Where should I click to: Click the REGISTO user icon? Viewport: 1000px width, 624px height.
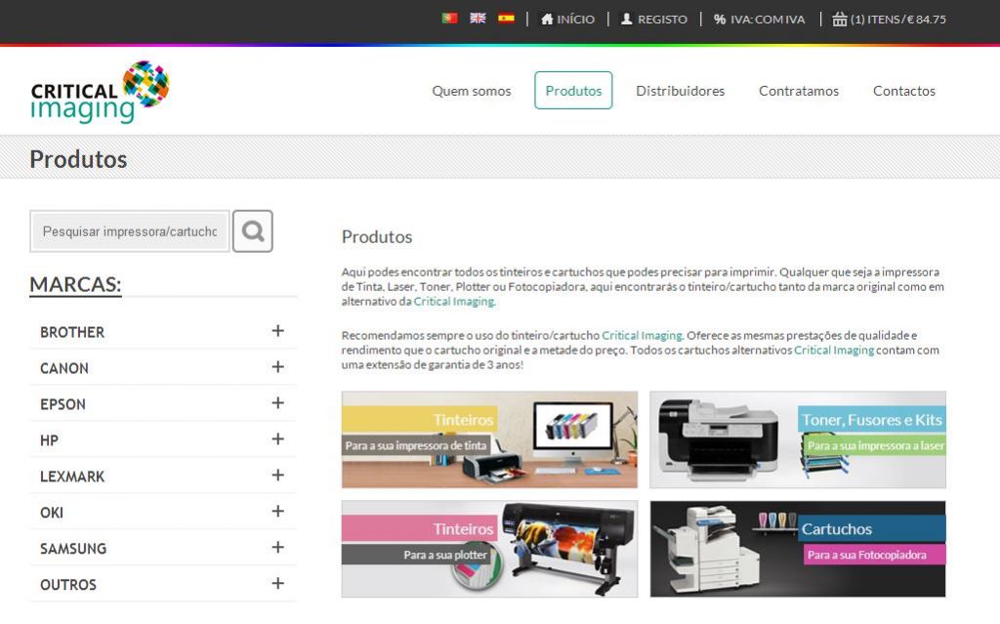pyautogui.click(x=627, y=20)
